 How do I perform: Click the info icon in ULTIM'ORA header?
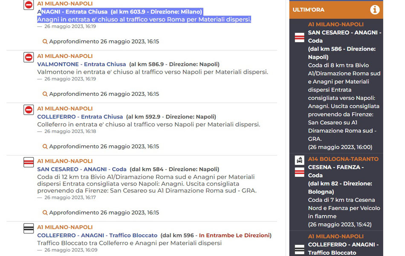[375, 10]
